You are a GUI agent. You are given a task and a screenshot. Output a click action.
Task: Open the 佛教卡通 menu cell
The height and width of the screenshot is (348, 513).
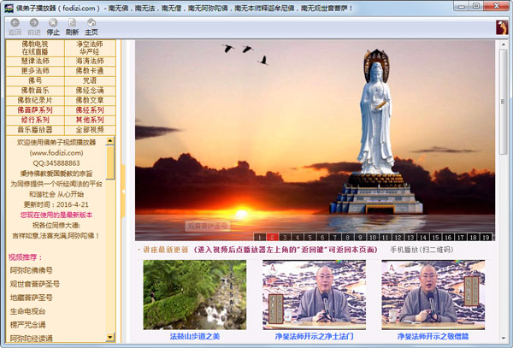tap(90, 71)
